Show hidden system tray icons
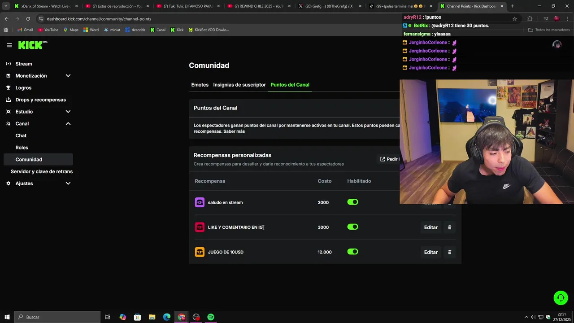 pos(526,317)
